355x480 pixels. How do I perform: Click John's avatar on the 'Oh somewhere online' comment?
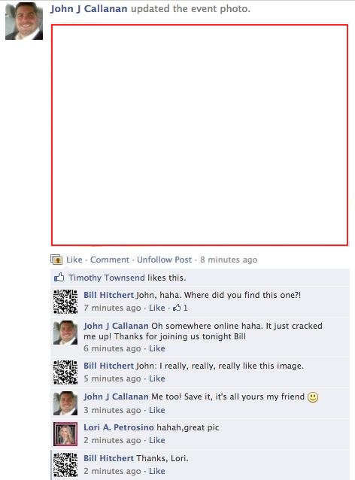65,333
